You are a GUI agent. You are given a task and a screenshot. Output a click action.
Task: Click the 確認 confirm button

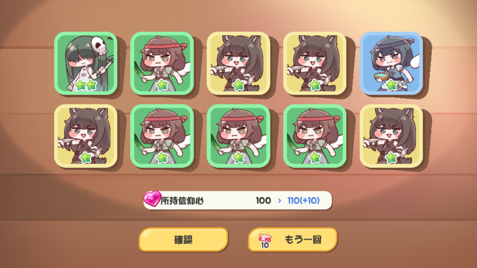(x=183, y=239)
